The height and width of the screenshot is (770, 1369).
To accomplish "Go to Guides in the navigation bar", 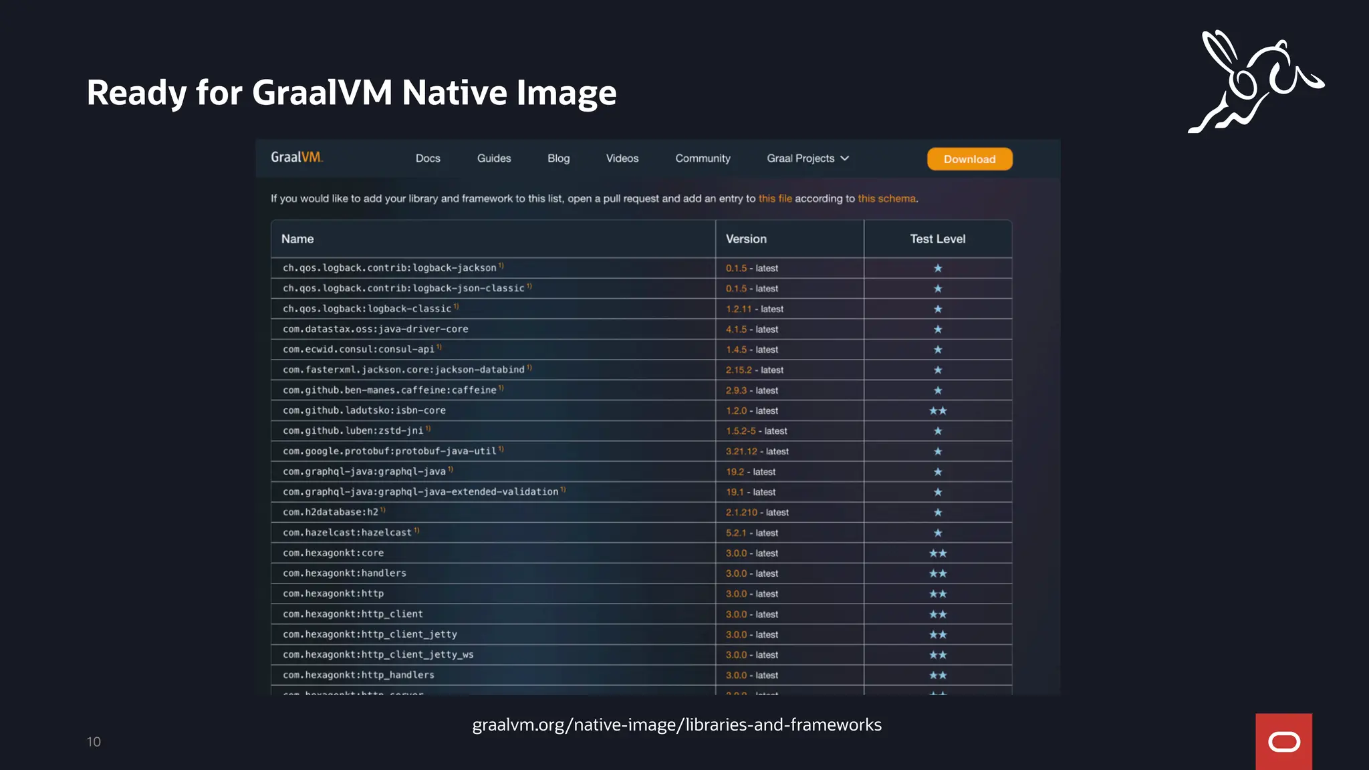I will [494, 158].
